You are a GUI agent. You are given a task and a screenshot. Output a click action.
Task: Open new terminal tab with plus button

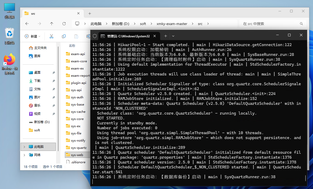coord(166,36)
